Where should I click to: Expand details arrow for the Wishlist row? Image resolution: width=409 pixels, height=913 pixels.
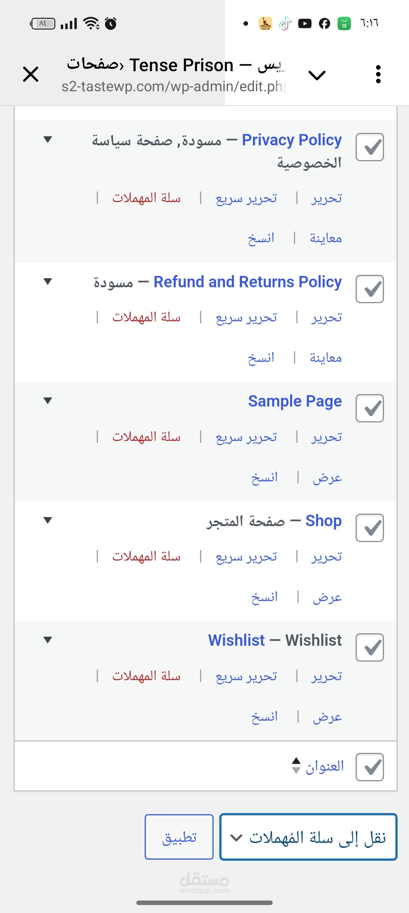(x=48, y=640)
